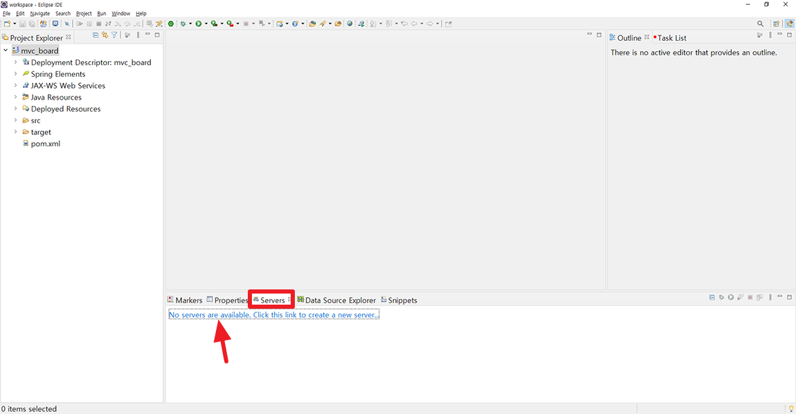Screen dimensions: 796x414
Task: Select the Servers tab
Action: [272, 300]
